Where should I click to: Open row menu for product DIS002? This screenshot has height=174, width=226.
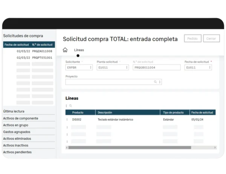coord(67,120)
